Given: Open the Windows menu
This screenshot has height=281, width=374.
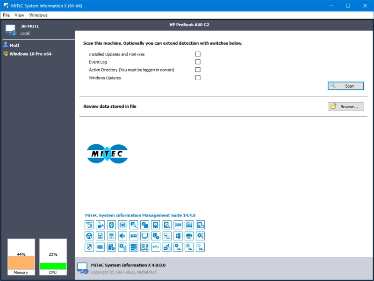Looking at the screenshot, I should (38, 15).
